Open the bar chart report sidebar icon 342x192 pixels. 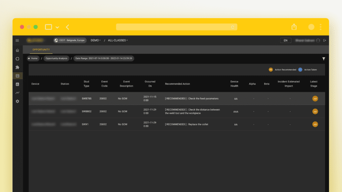tap(17, 84)
